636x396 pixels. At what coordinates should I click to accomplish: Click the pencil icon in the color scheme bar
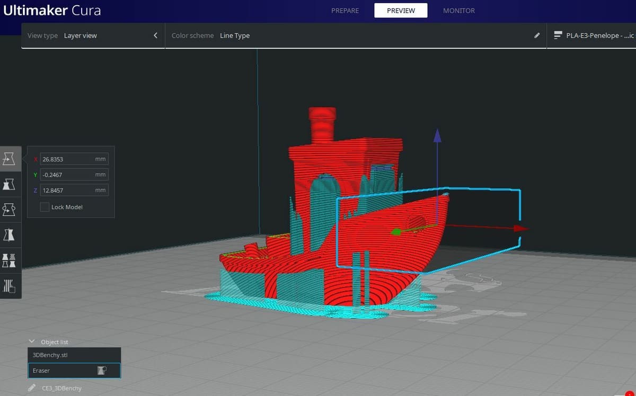tap(537, 35)
